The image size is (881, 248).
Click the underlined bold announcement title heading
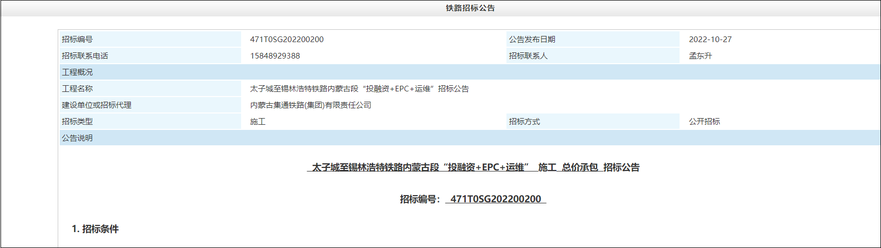(x=473, y=167)
